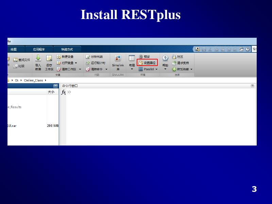Click the cut icon in quick access bar

(x=210, y=49)
